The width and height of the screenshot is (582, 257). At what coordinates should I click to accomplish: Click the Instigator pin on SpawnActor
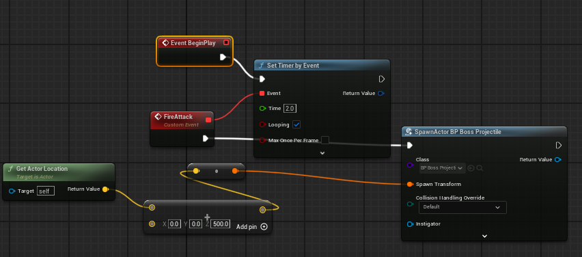[410, 224]
